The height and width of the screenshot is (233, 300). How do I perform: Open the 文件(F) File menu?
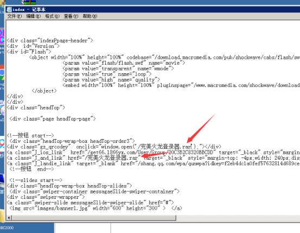[15, 16]
